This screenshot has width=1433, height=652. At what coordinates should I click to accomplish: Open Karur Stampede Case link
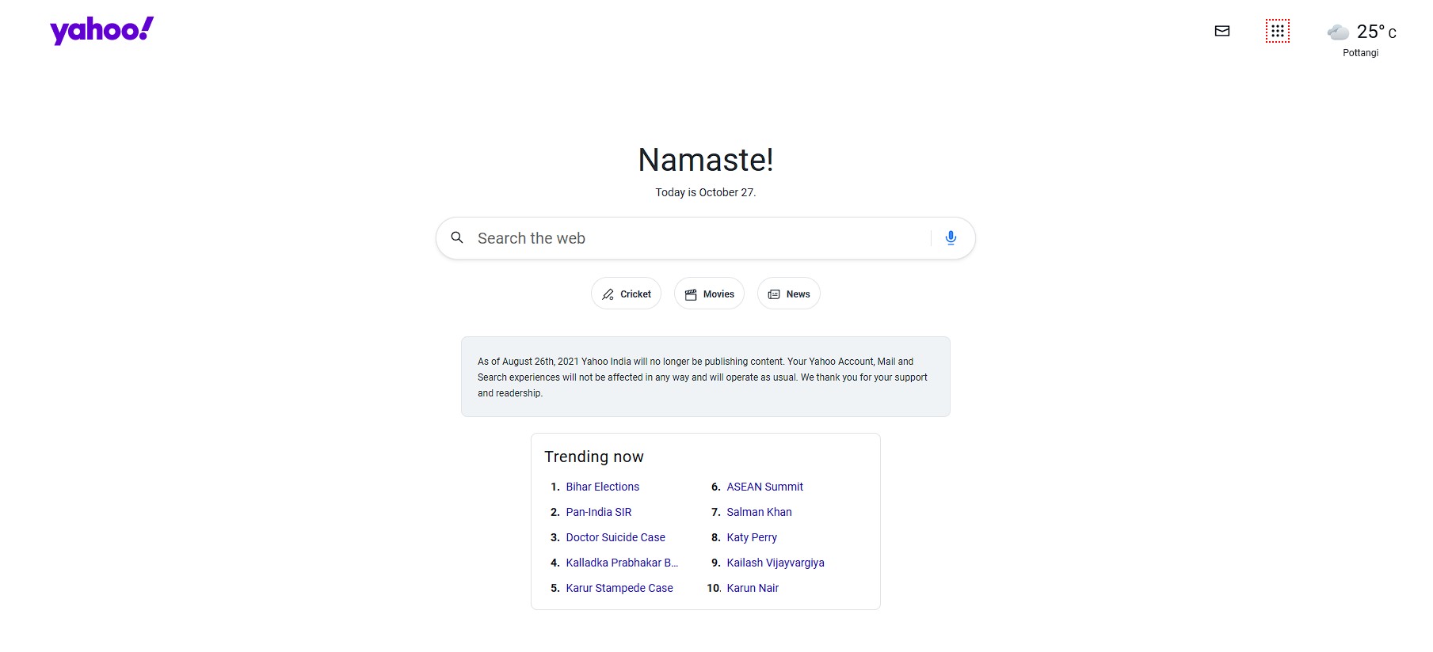tap(619, 588)
